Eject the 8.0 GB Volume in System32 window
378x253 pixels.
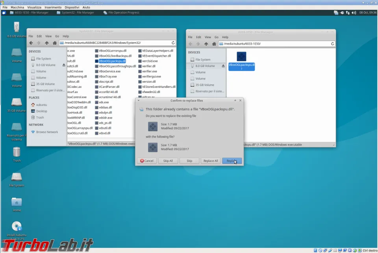(x=64, y=65)
